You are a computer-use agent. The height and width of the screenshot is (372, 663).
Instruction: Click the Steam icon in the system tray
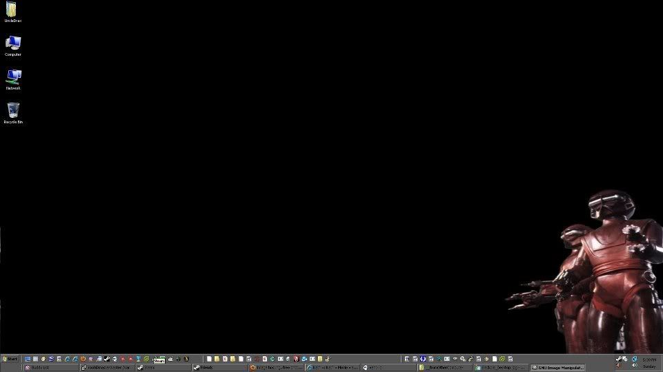point(618,358)
